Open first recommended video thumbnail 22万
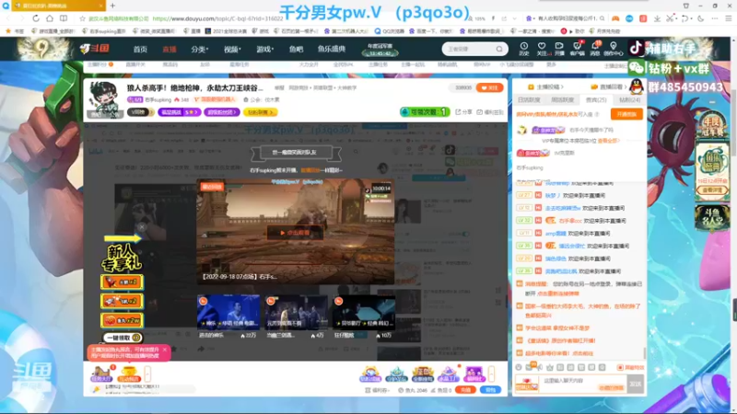 pos(228,312)
